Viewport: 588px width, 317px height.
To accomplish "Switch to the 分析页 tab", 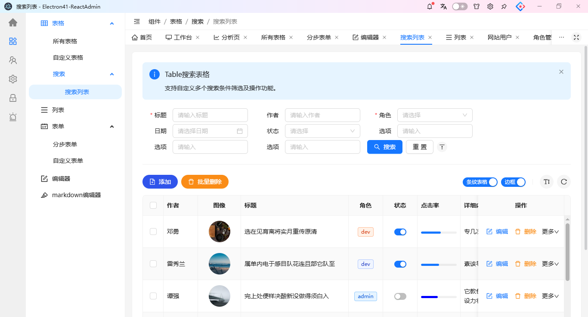I will coord(226,37).
